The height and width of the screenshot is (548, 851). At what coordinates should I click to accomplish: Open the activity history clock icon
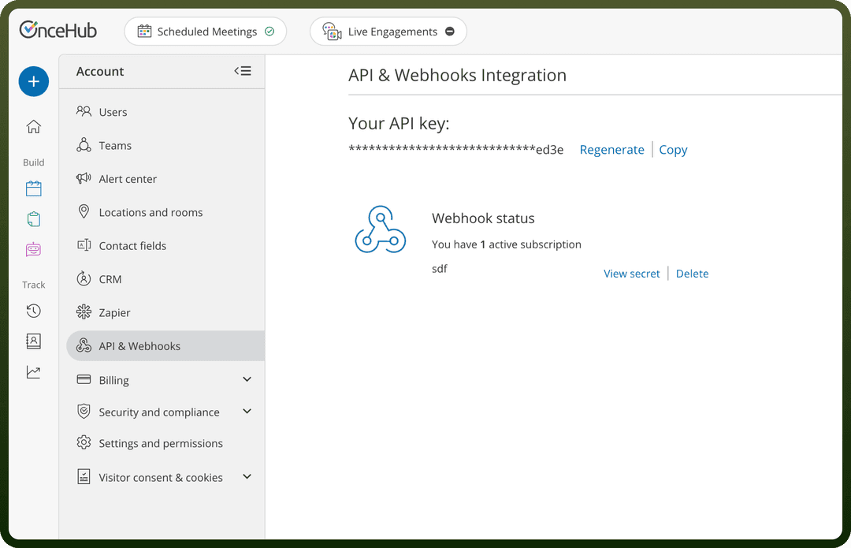pyautogui.click(x=34, y=311)
